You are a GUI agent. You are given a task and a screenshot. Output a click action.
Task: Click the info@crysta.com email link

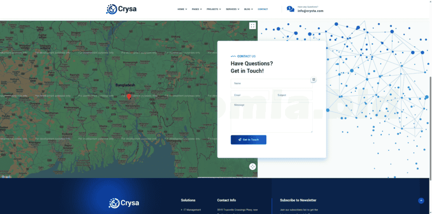[311, 11]
